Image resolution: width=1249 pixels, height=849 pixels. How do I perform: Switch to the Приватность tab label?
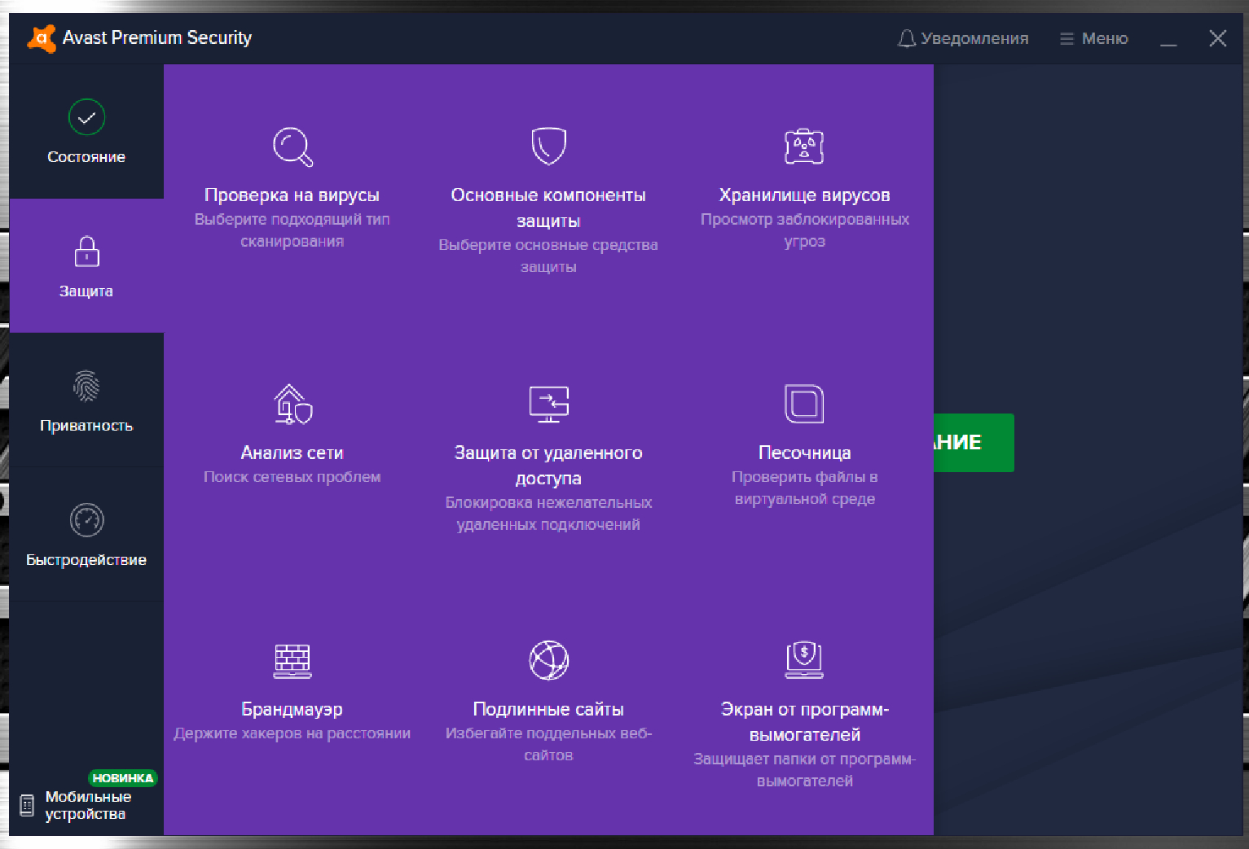pyautogui.click(x=86, y=426)
